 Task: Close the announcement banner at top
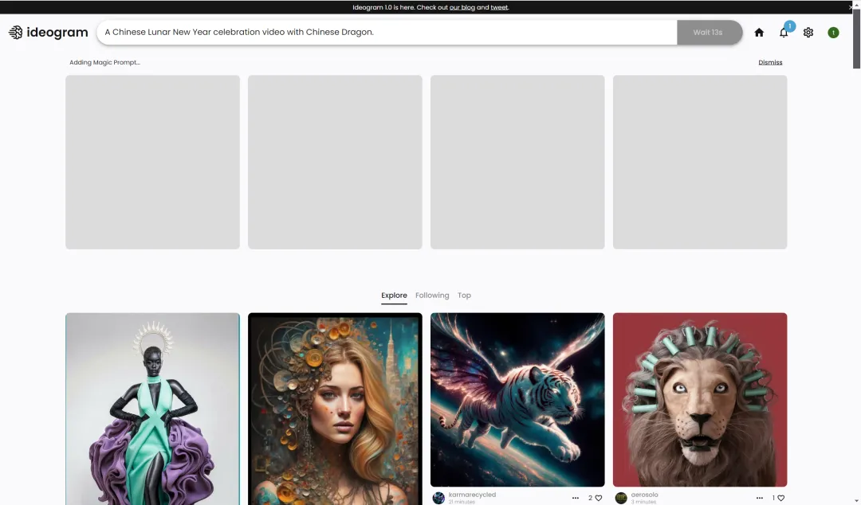[x=851, y=7]
